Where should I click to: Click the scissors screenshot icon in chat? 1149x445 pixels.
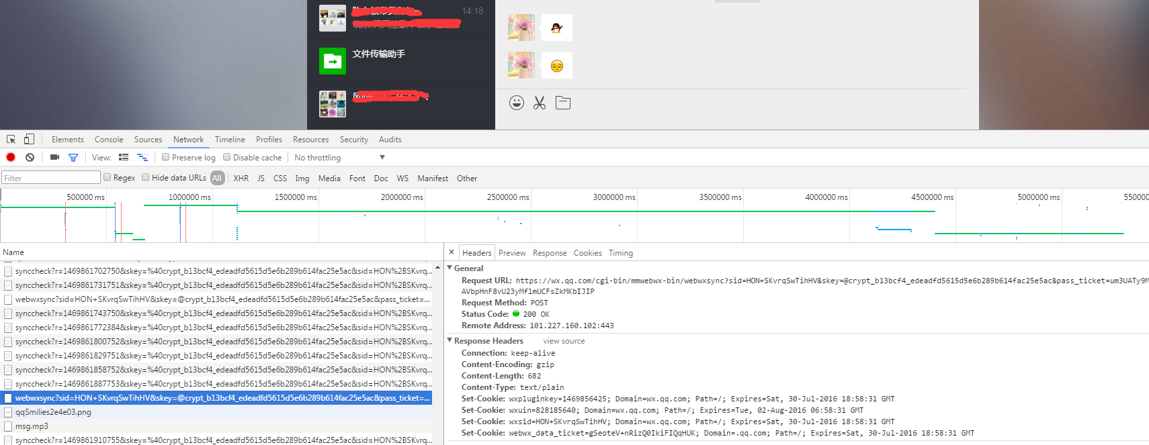click(540, 103)
